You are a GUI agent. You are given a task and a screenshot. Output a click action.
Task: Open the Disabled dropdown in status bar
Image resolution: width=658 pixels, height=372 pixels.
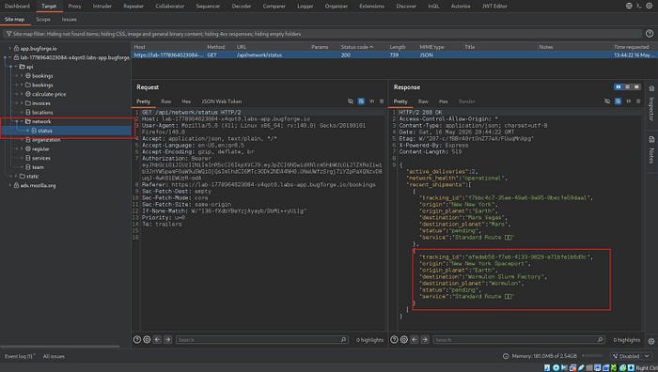[x=631, y=356]
